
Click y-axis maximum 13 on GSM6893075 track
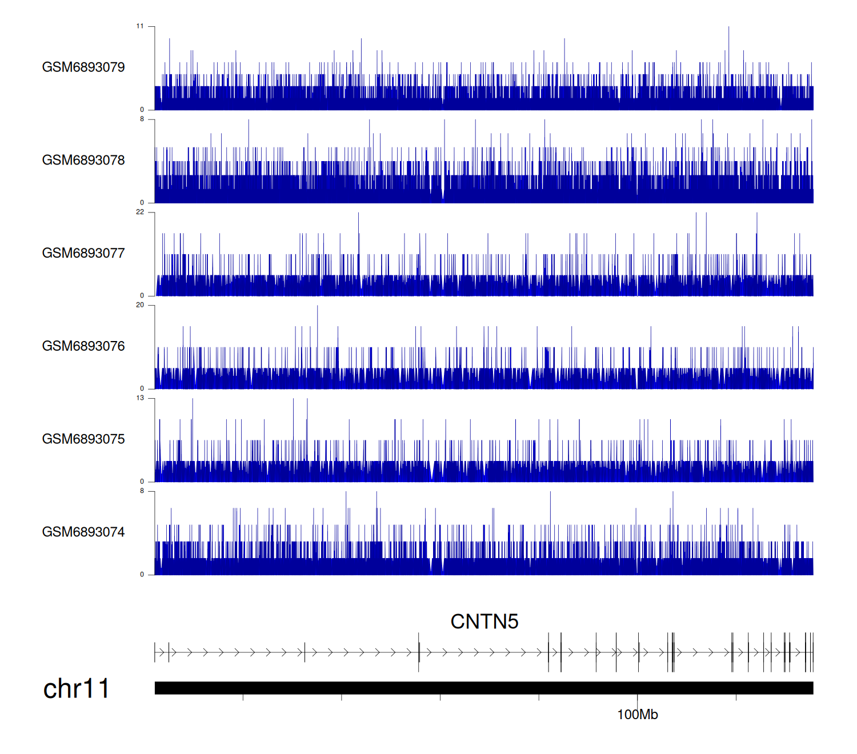[x=140, y=398]
